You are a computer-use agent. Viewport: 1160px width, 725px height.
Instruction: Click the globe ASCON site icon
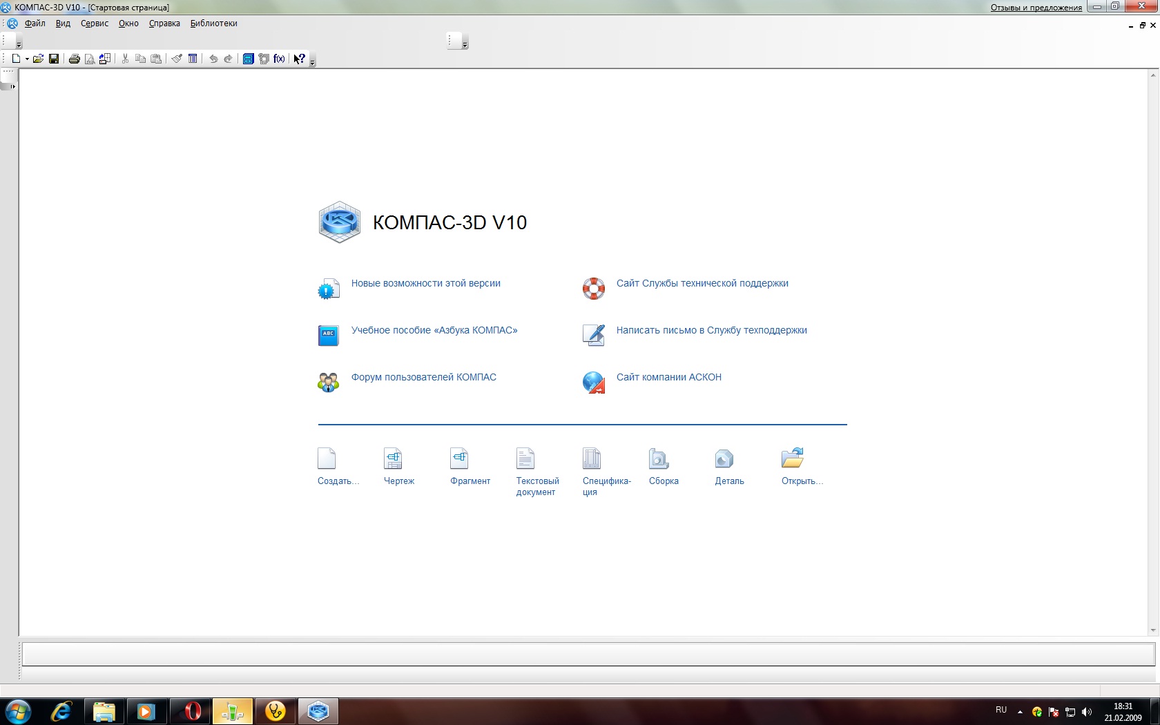pyautogui.click(x=594, y=382)
